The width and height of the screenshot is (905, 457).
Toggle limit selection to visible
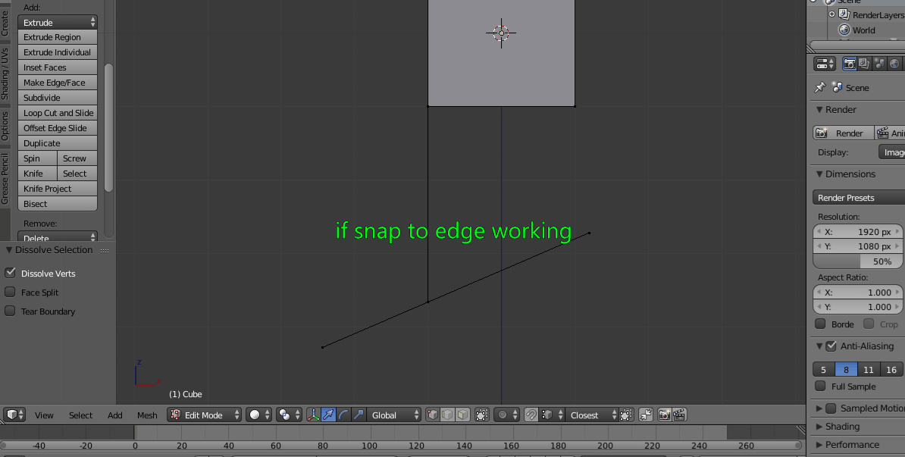pyautogui.click(x=482, y=415)
